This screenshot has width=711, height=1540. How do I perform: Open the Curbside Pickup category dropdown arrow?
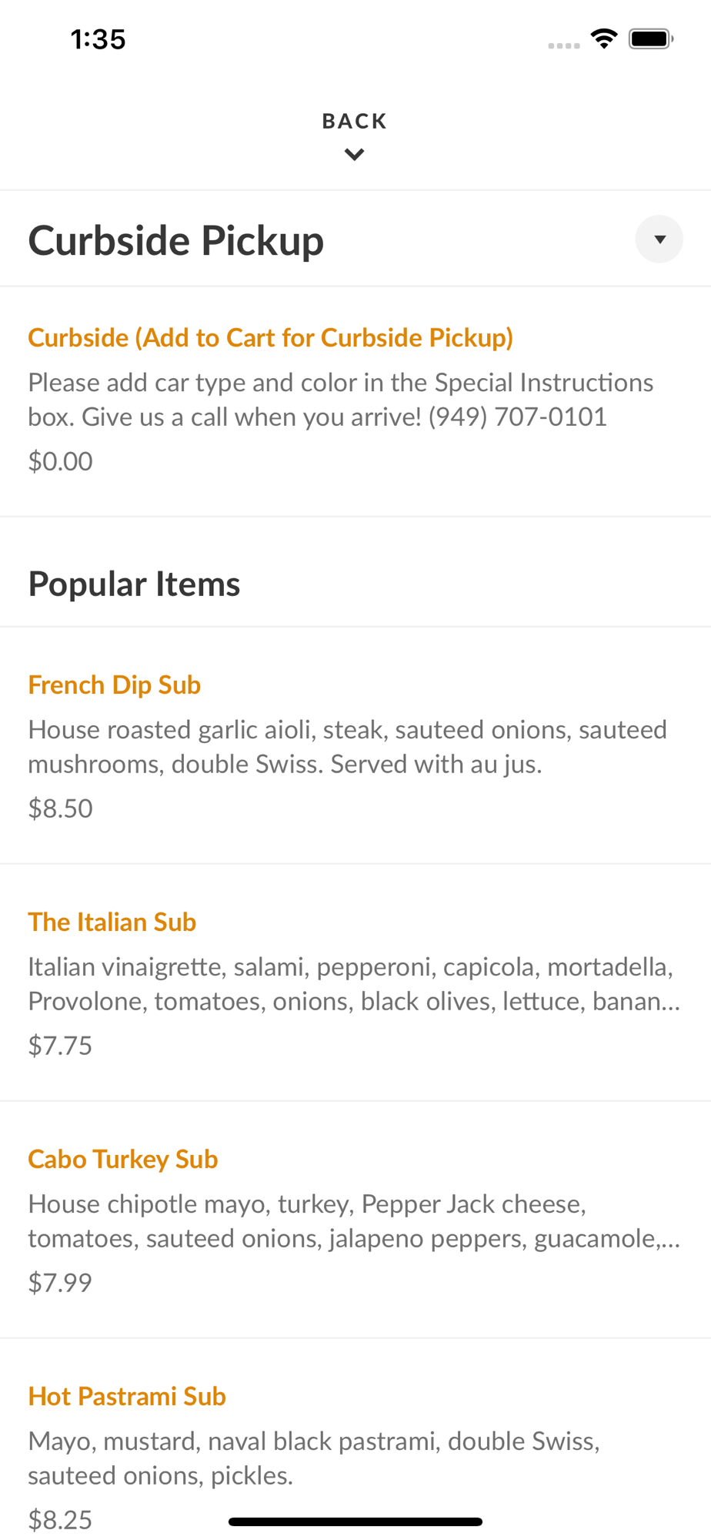(x=659, y=239)
